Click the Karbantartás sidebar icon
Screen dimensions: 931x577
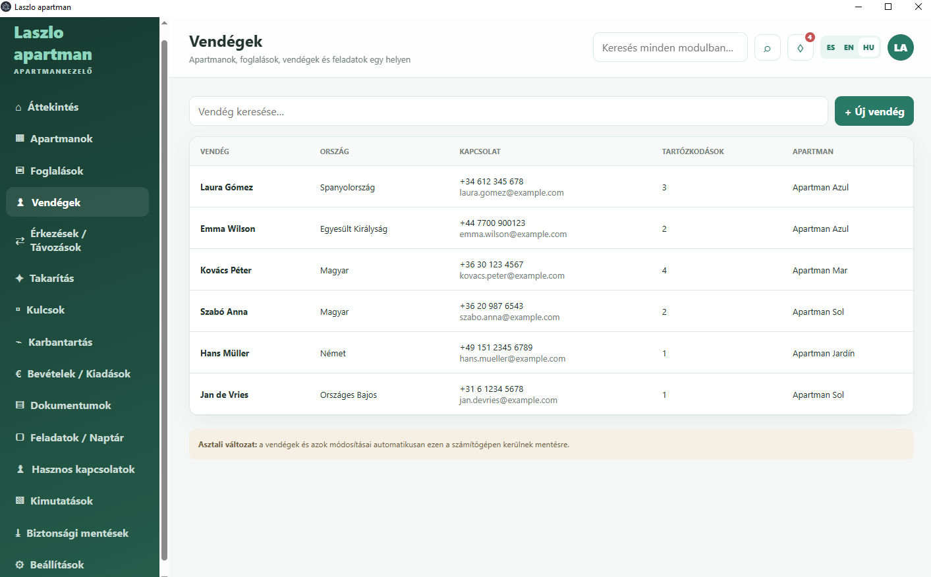point(18,342)
